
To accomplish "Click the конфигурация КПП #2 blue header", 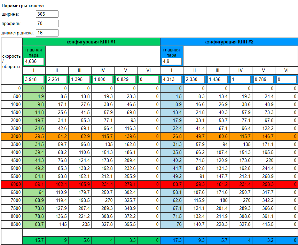I will point(229,42).
